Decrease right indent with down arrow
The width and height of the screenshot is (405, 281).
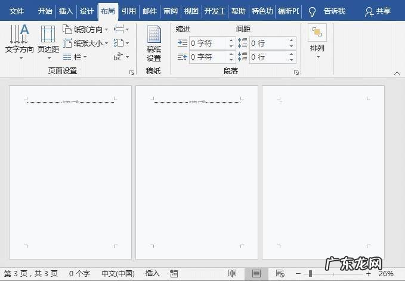point(231,60)
